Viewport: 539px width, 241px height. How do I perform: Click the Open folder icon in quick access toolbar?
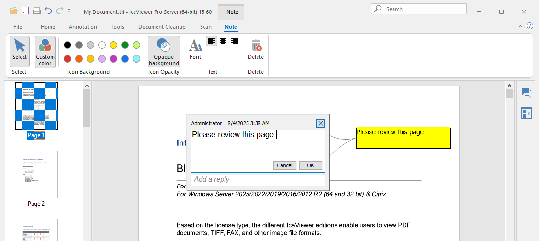coord(14,11)
